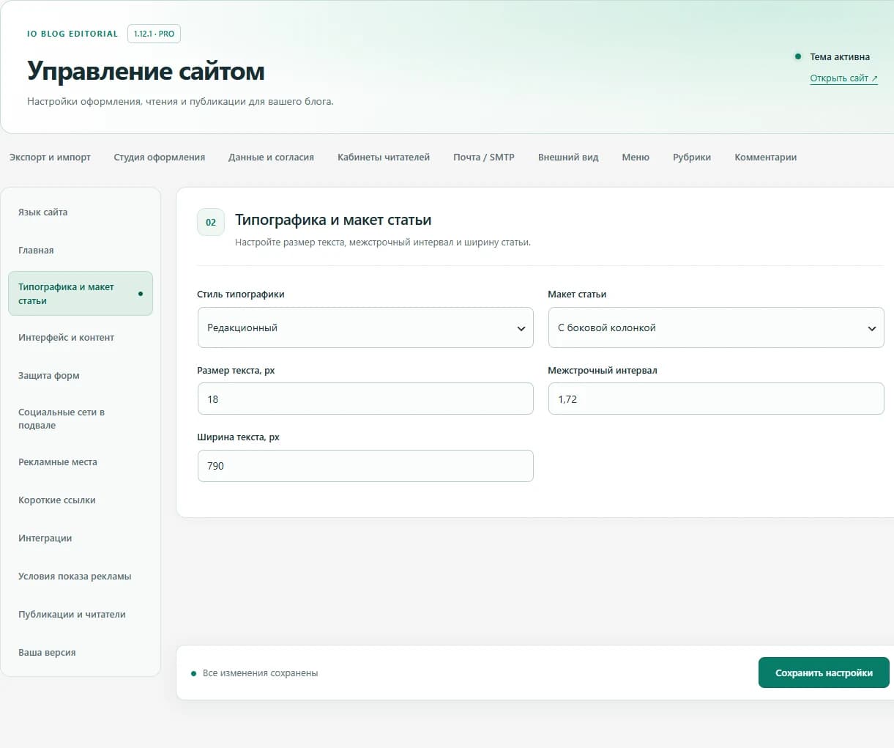Switch to Студия оформления tab
The width and height of the screenshot is (894, 748).
pyautogui.click(x=159, y=157)
